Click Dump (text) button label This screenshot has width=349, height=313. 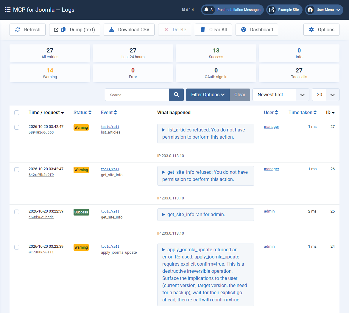pos(82,30)
